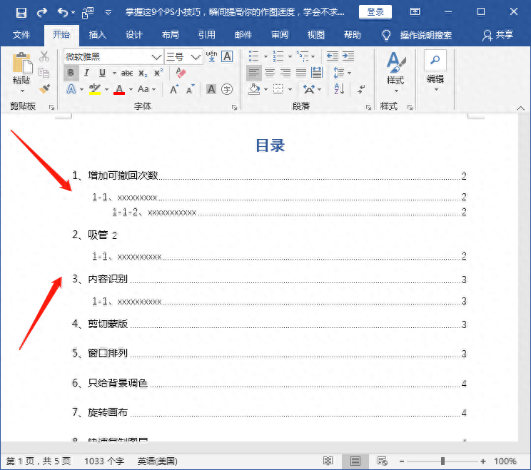Click the Format Painter brush icon

(44, 88)
